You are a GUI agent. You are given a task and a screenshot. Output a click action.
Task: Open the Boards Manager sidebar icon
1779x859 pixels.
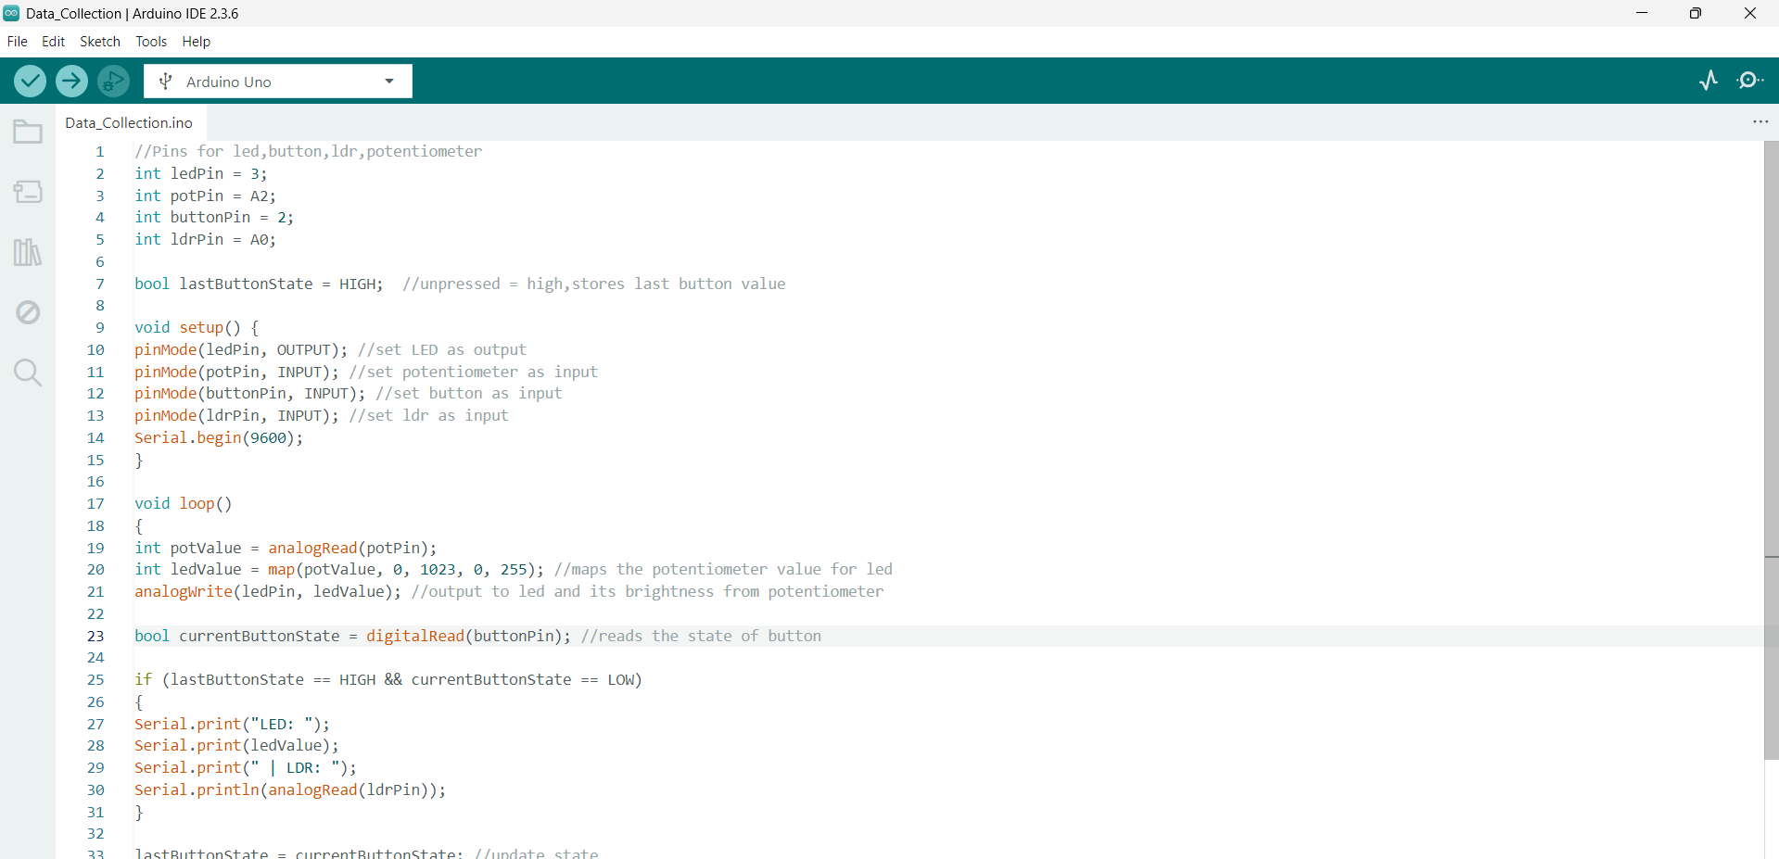(x=28, y=192)
